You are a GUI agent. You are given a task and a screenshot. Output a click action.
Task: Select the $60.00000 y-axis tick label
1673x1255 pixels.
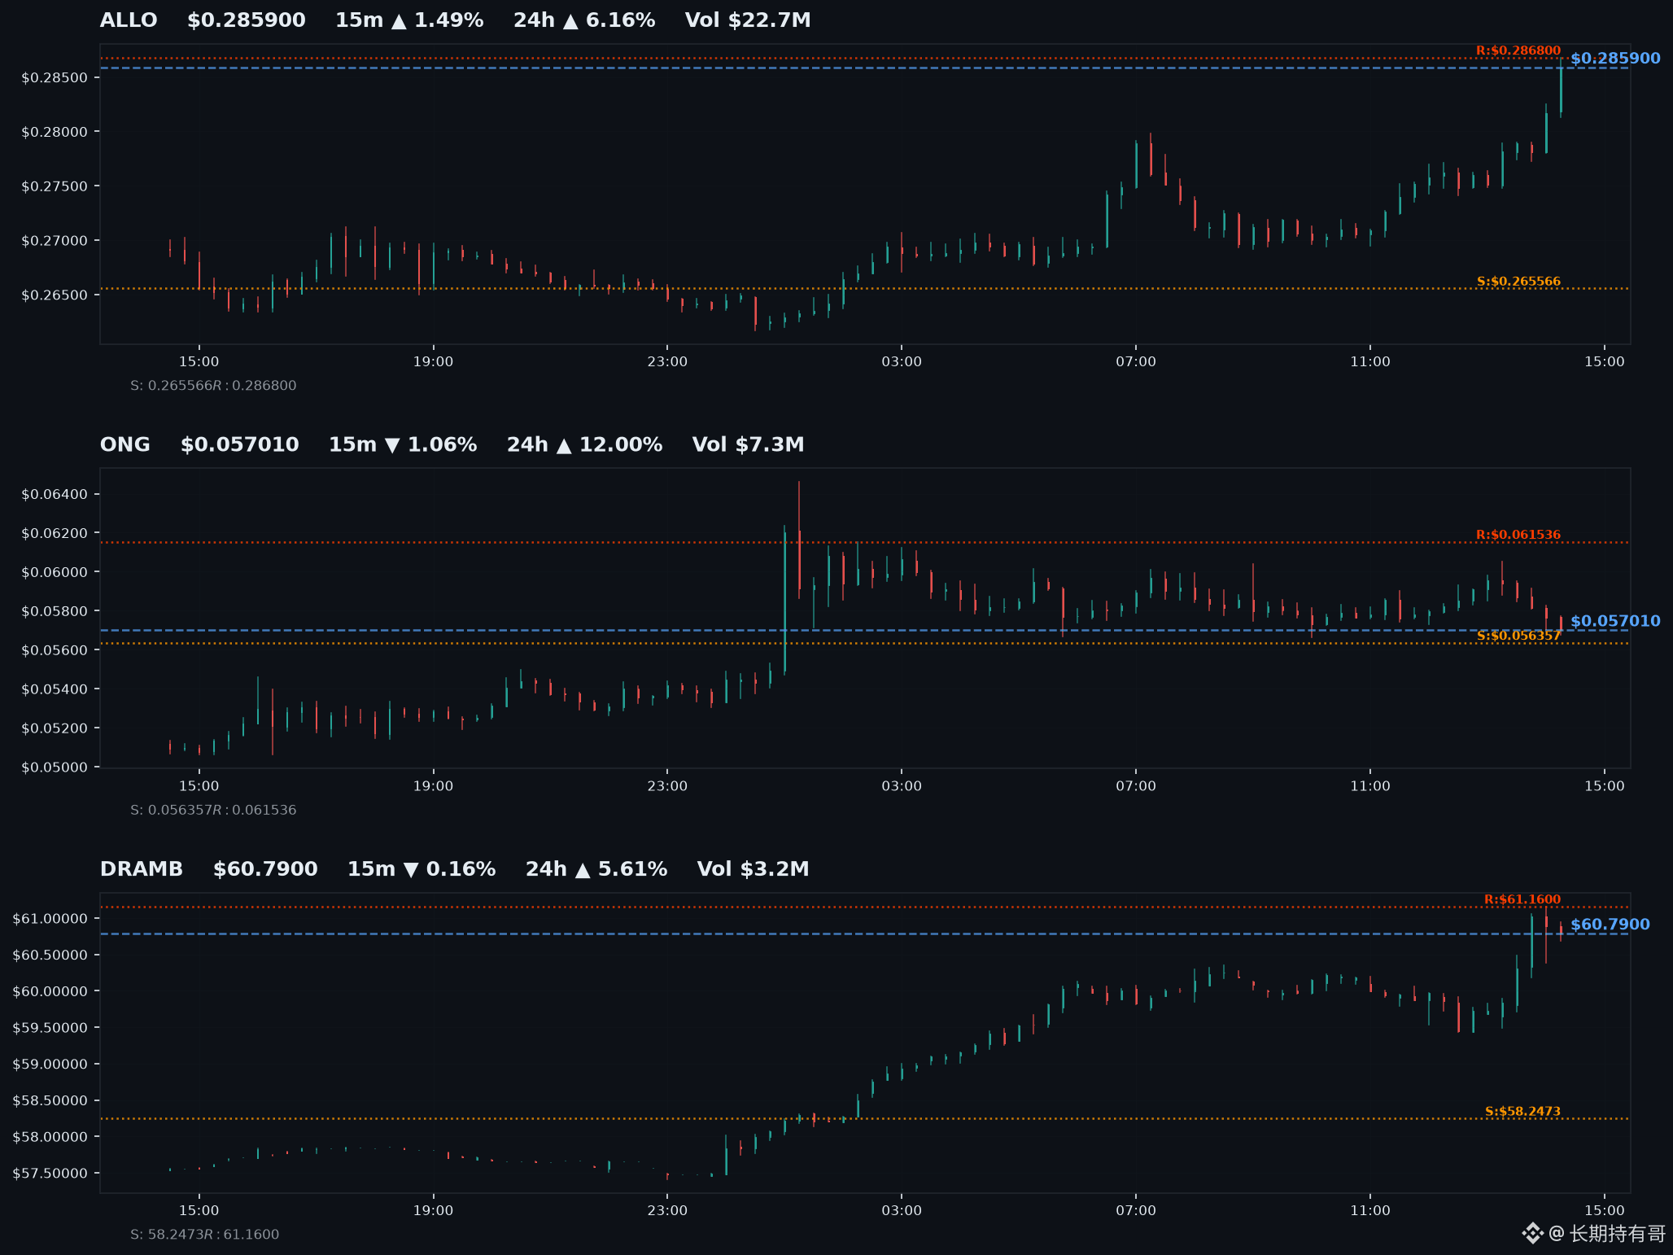[50, 991]
